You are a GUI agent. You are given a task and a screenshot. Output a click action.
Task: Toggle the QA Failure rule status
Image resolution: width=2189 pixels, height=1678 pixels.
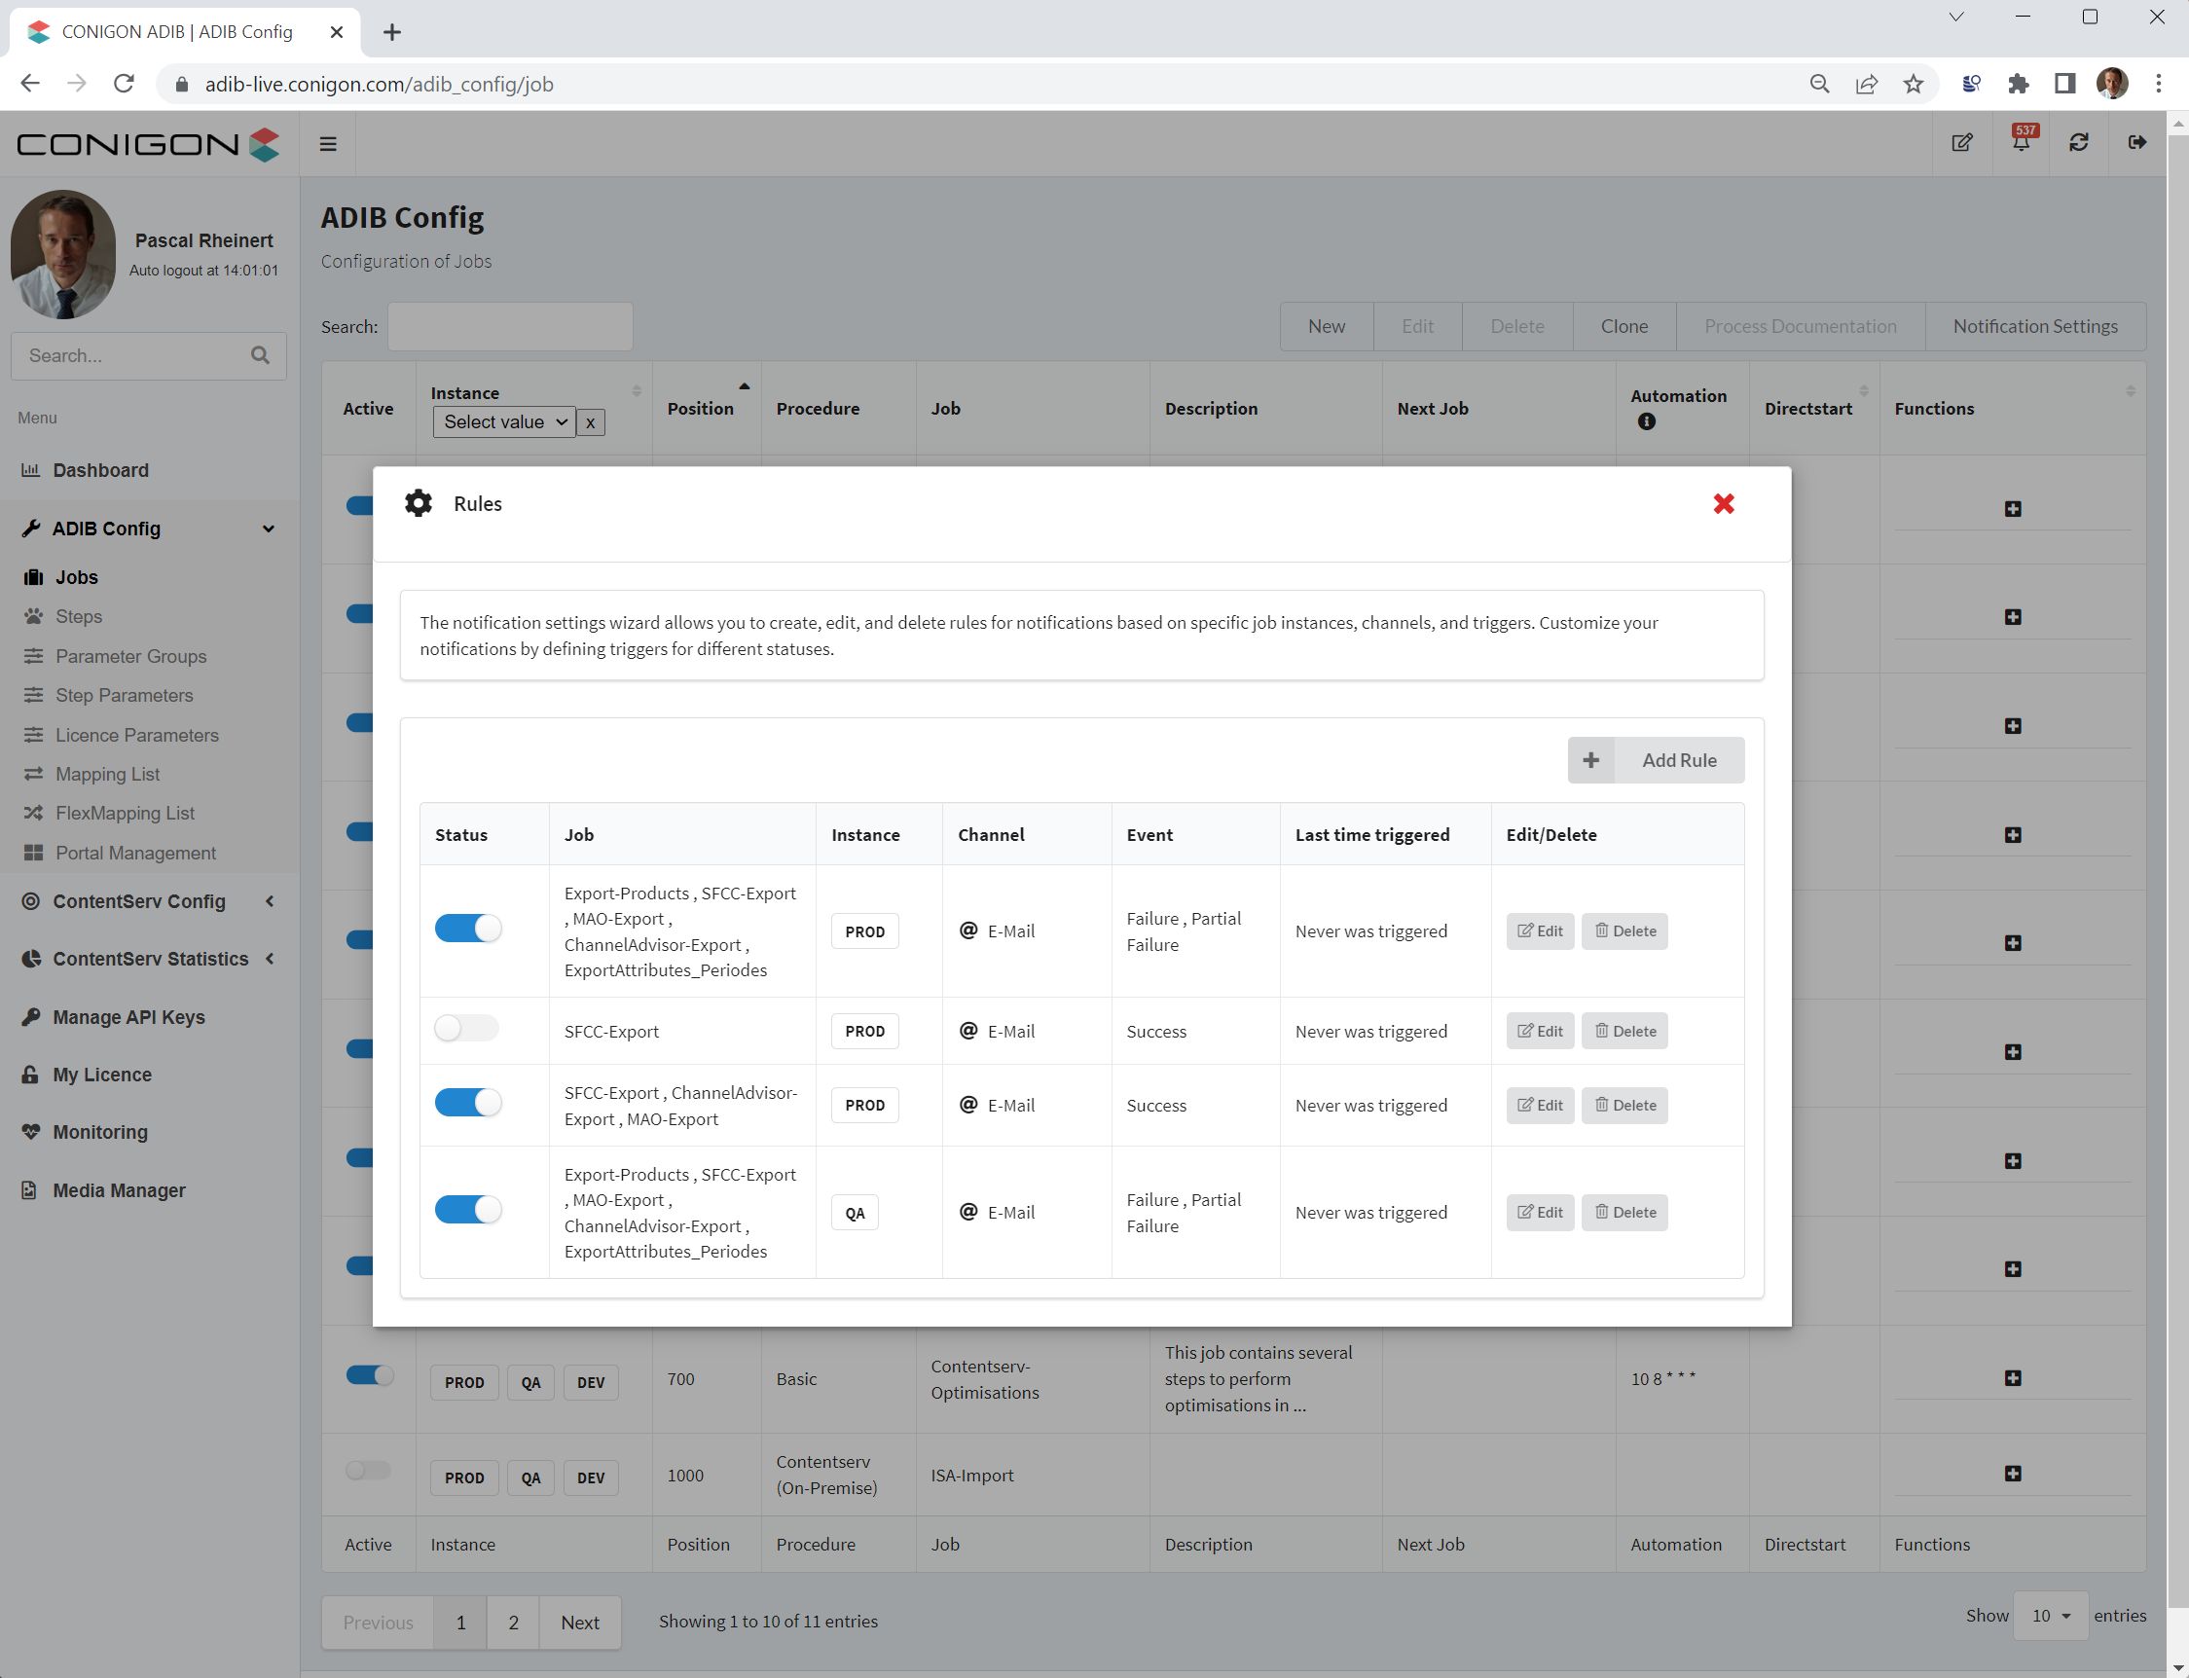click(468, 1211)
